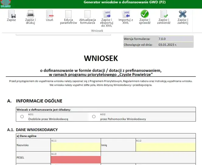Click the red PESEL input field

coord(76,160)
